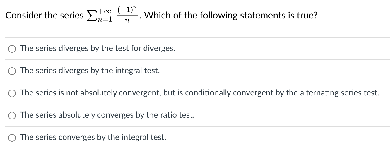Select radio button for diverges by integral test
390x151 pixels.
(12, 71)
